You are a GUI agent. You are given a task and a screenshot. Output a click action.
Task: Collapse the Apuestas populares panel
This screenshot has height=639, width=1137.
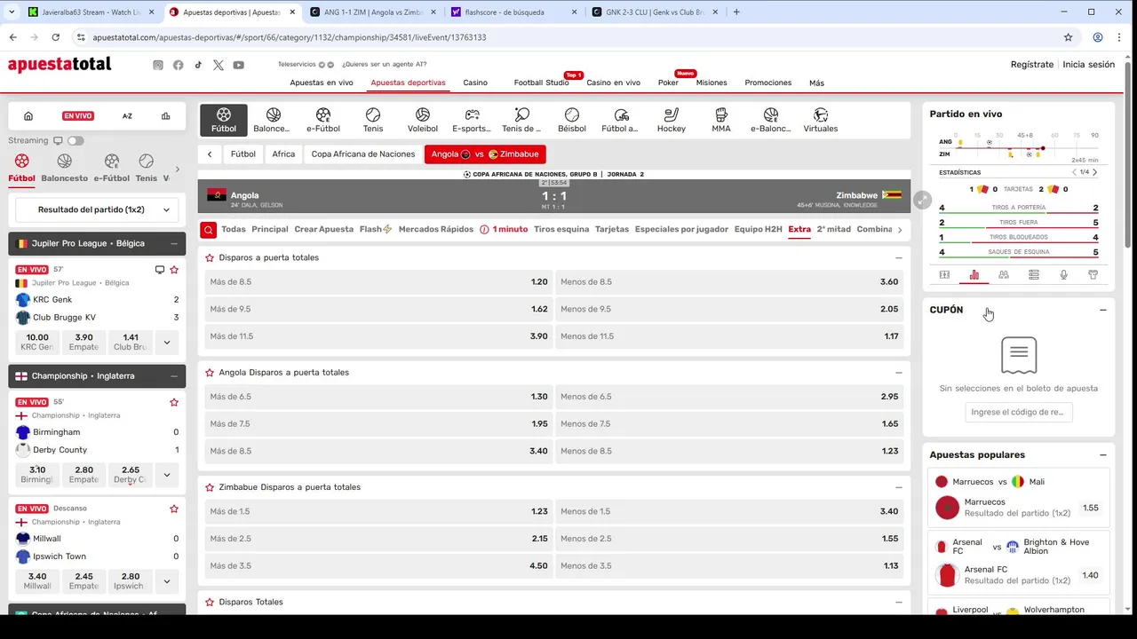coord(1103,455)
